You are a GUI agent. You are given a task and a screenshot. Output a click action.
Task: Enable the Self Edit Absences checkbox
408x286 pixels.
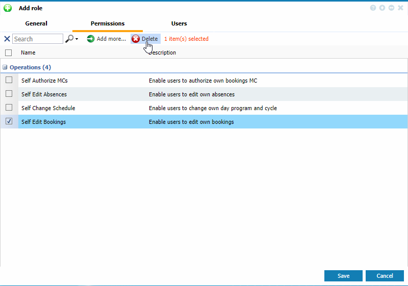(9, 94)
